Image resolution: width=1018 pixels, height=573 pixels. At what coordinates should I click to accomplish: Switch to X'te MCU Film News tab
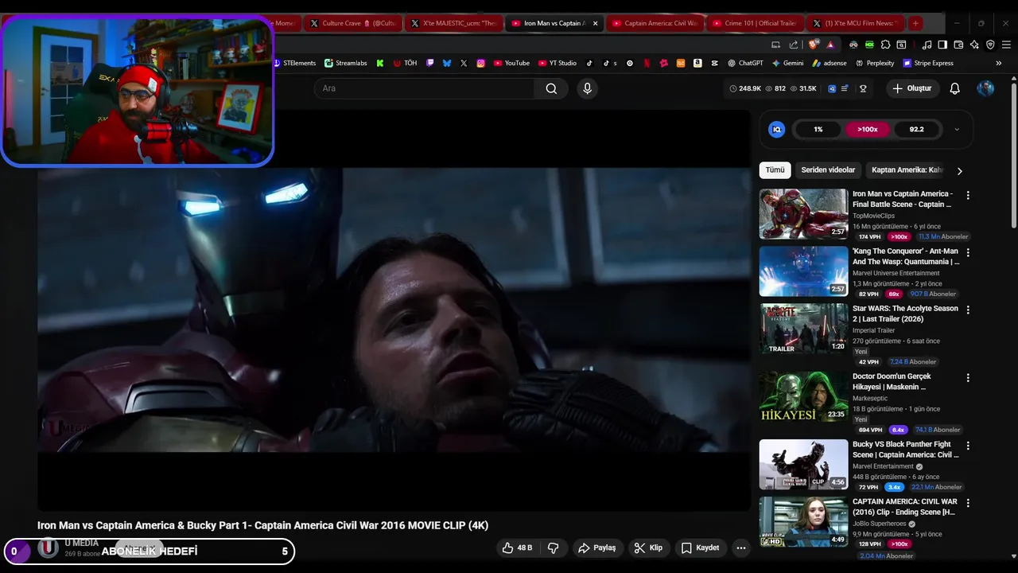pyautogui.click(x=855, y=23)
